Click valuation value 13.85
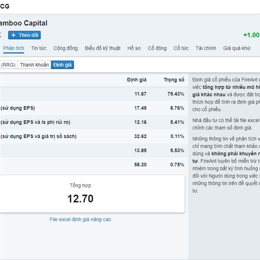The width and height of the screenshot is (260, 260). [140, 150]
